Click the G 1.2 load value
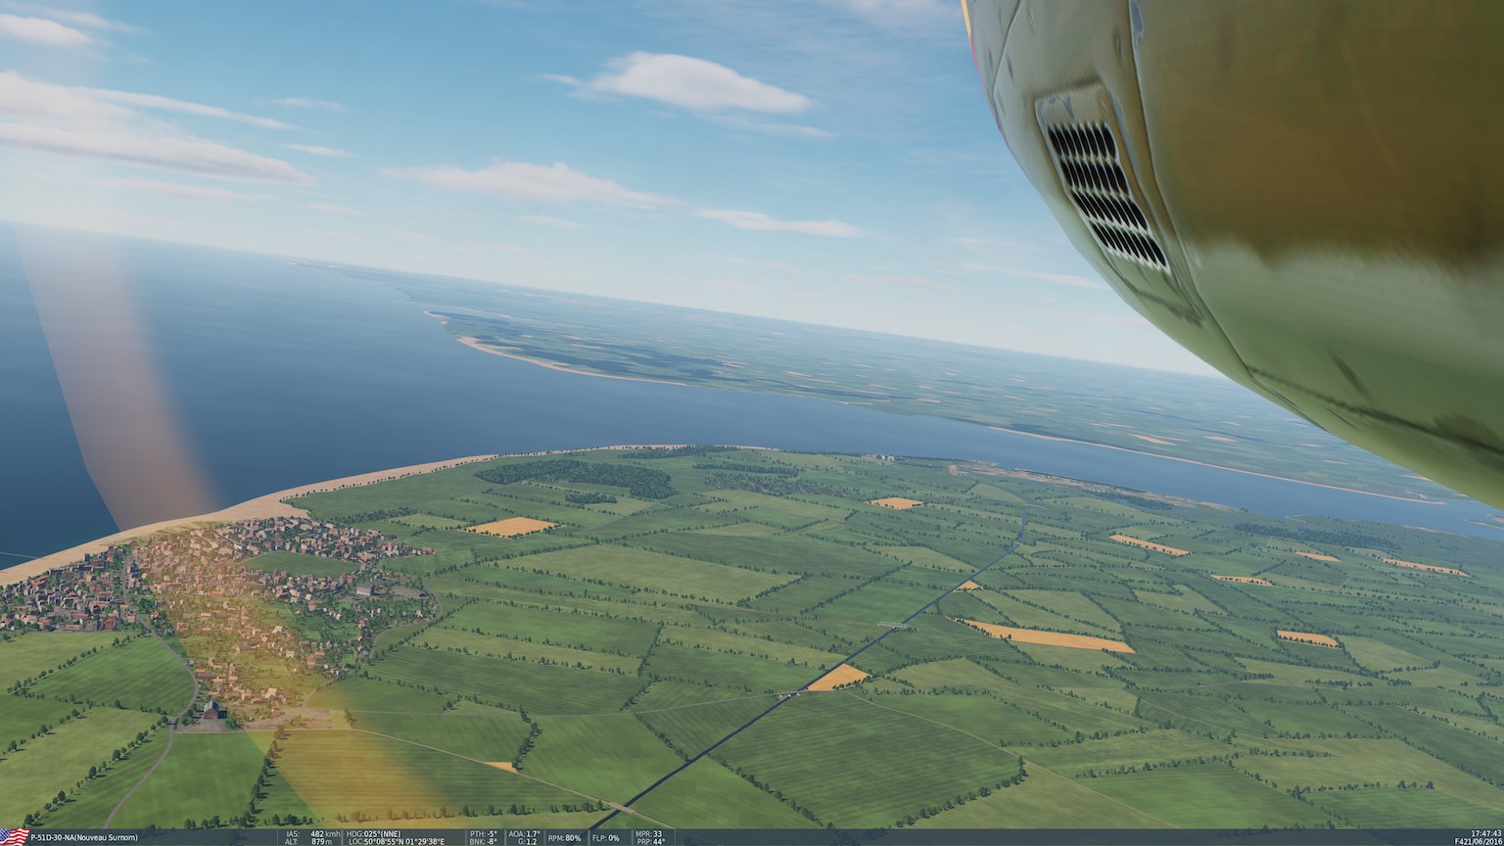The height and width of the screenshot is (846, 1504). pyautogui.click(x=528, y=842)
